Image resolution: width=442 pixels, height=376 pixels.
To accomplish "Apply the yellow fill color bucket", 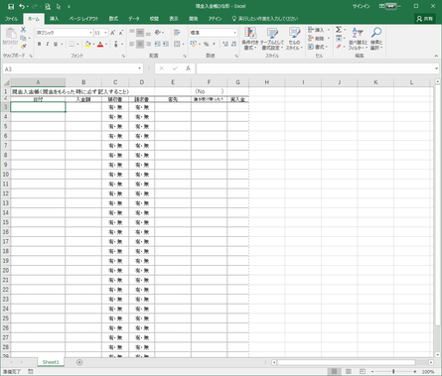I will click(x=87, y=44).
